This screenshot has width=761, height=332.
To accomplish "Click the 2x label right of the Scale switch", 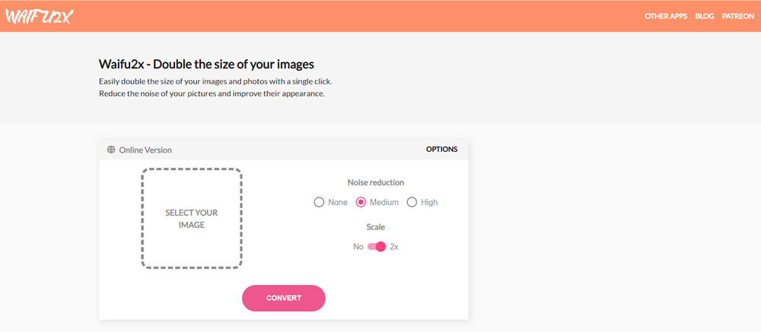I will 394,246.
